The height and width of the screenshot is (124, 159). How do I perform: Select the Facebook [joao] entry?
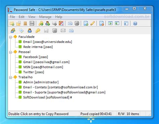pyautogui.click(x=36, y=57)
